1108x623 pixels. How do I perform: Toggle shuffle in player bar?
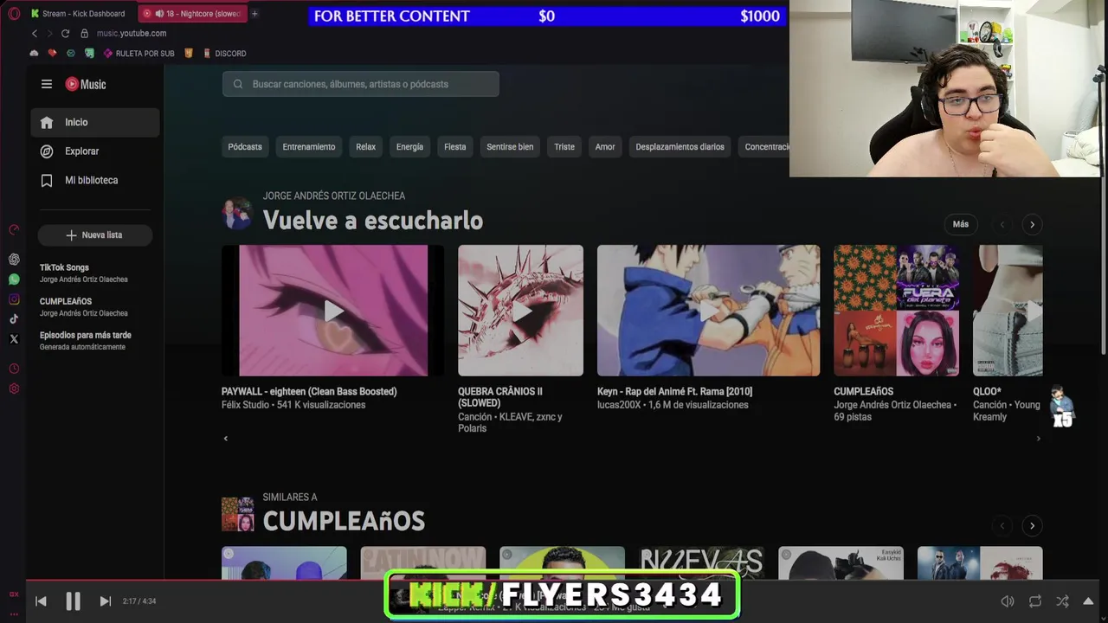pos(1062,601)
